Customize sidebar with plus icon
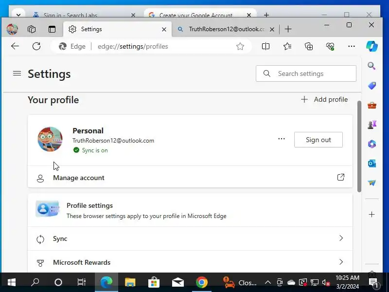Image resolution: width=389 pixels, height=292 pixels. (371, 214)
